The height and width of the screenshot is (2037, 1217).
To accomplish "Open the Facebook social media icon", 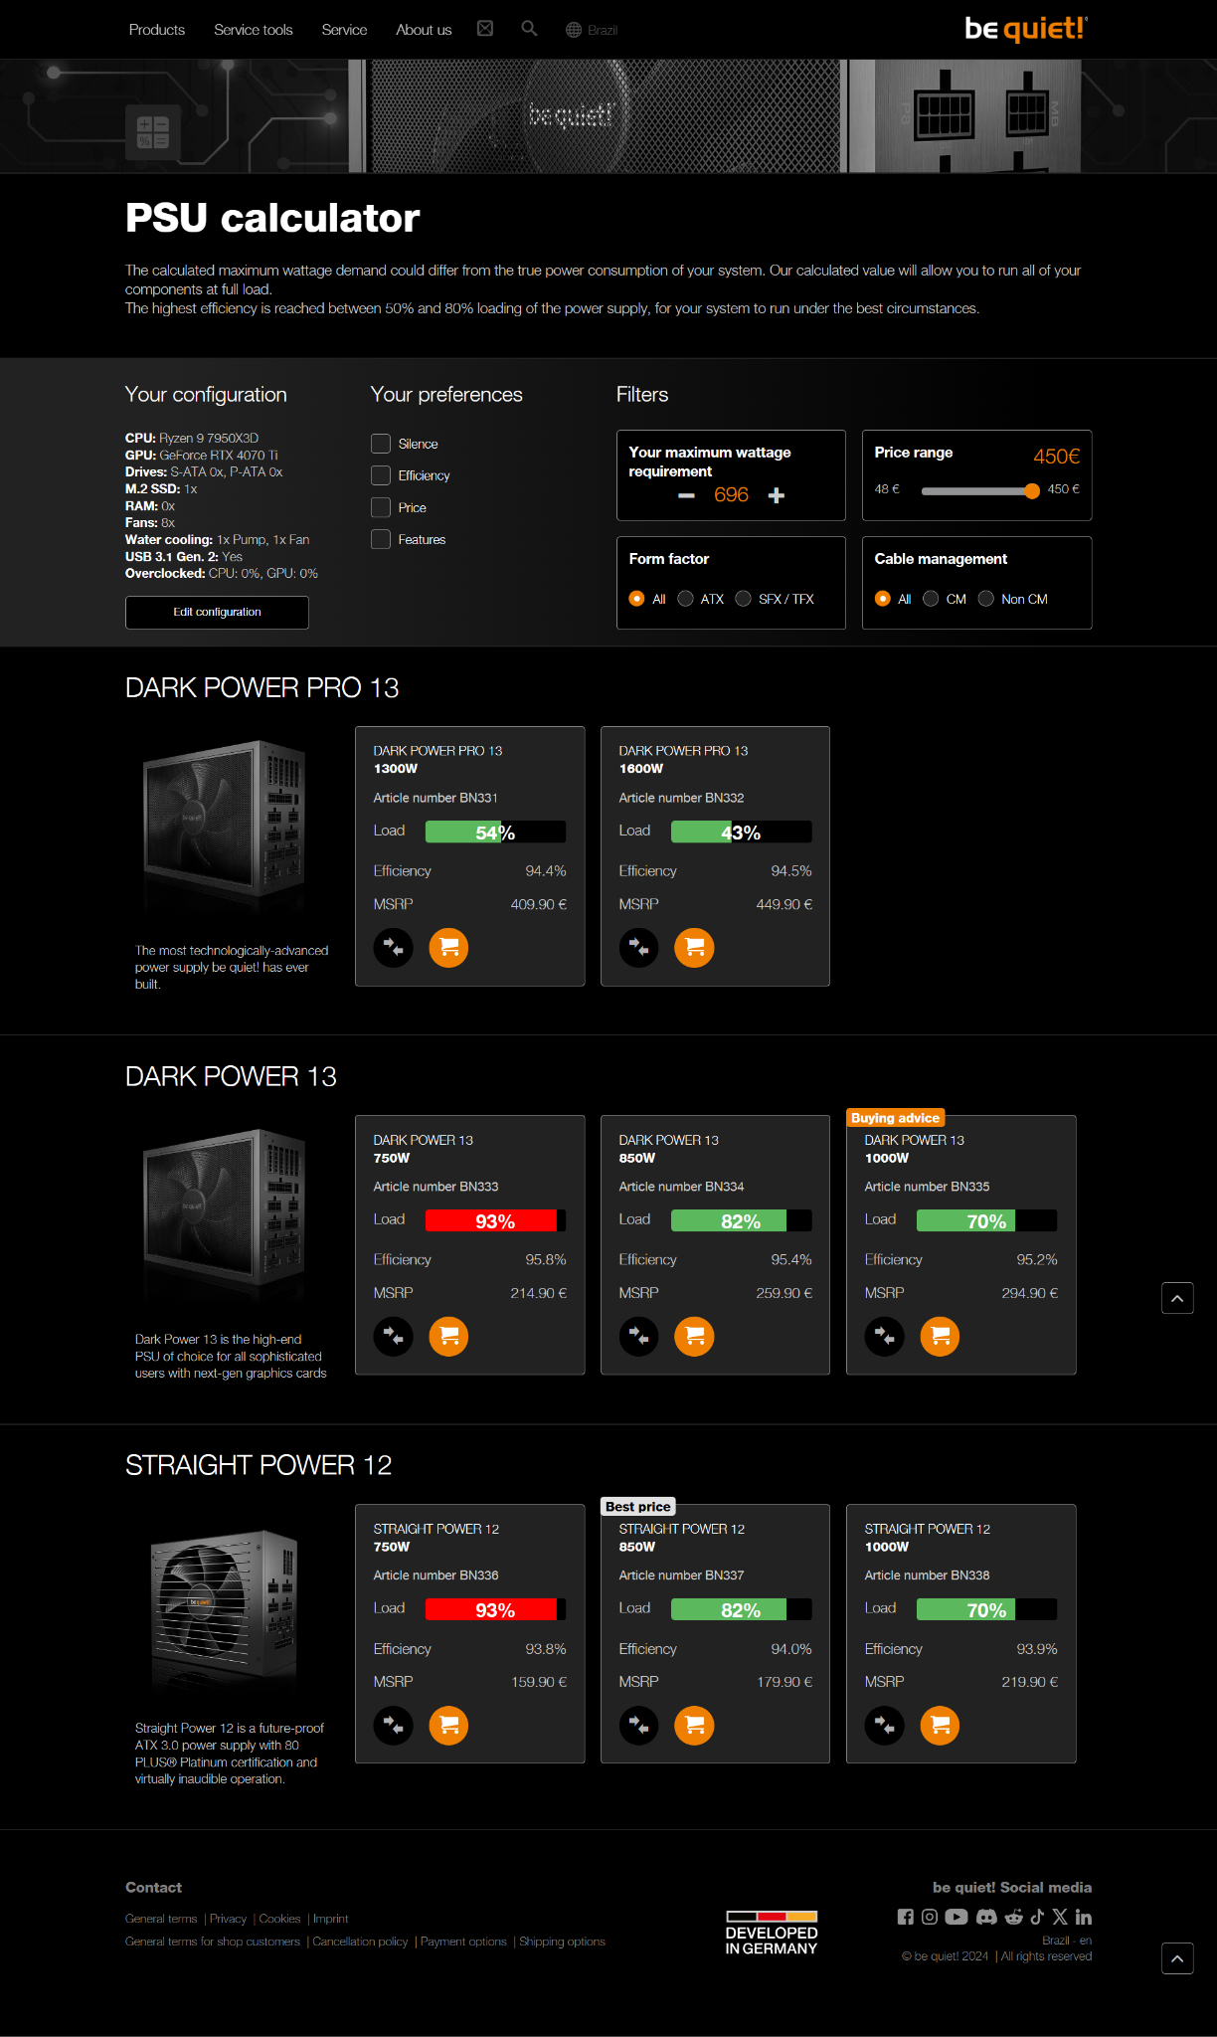I will [x=906, y=1917].
